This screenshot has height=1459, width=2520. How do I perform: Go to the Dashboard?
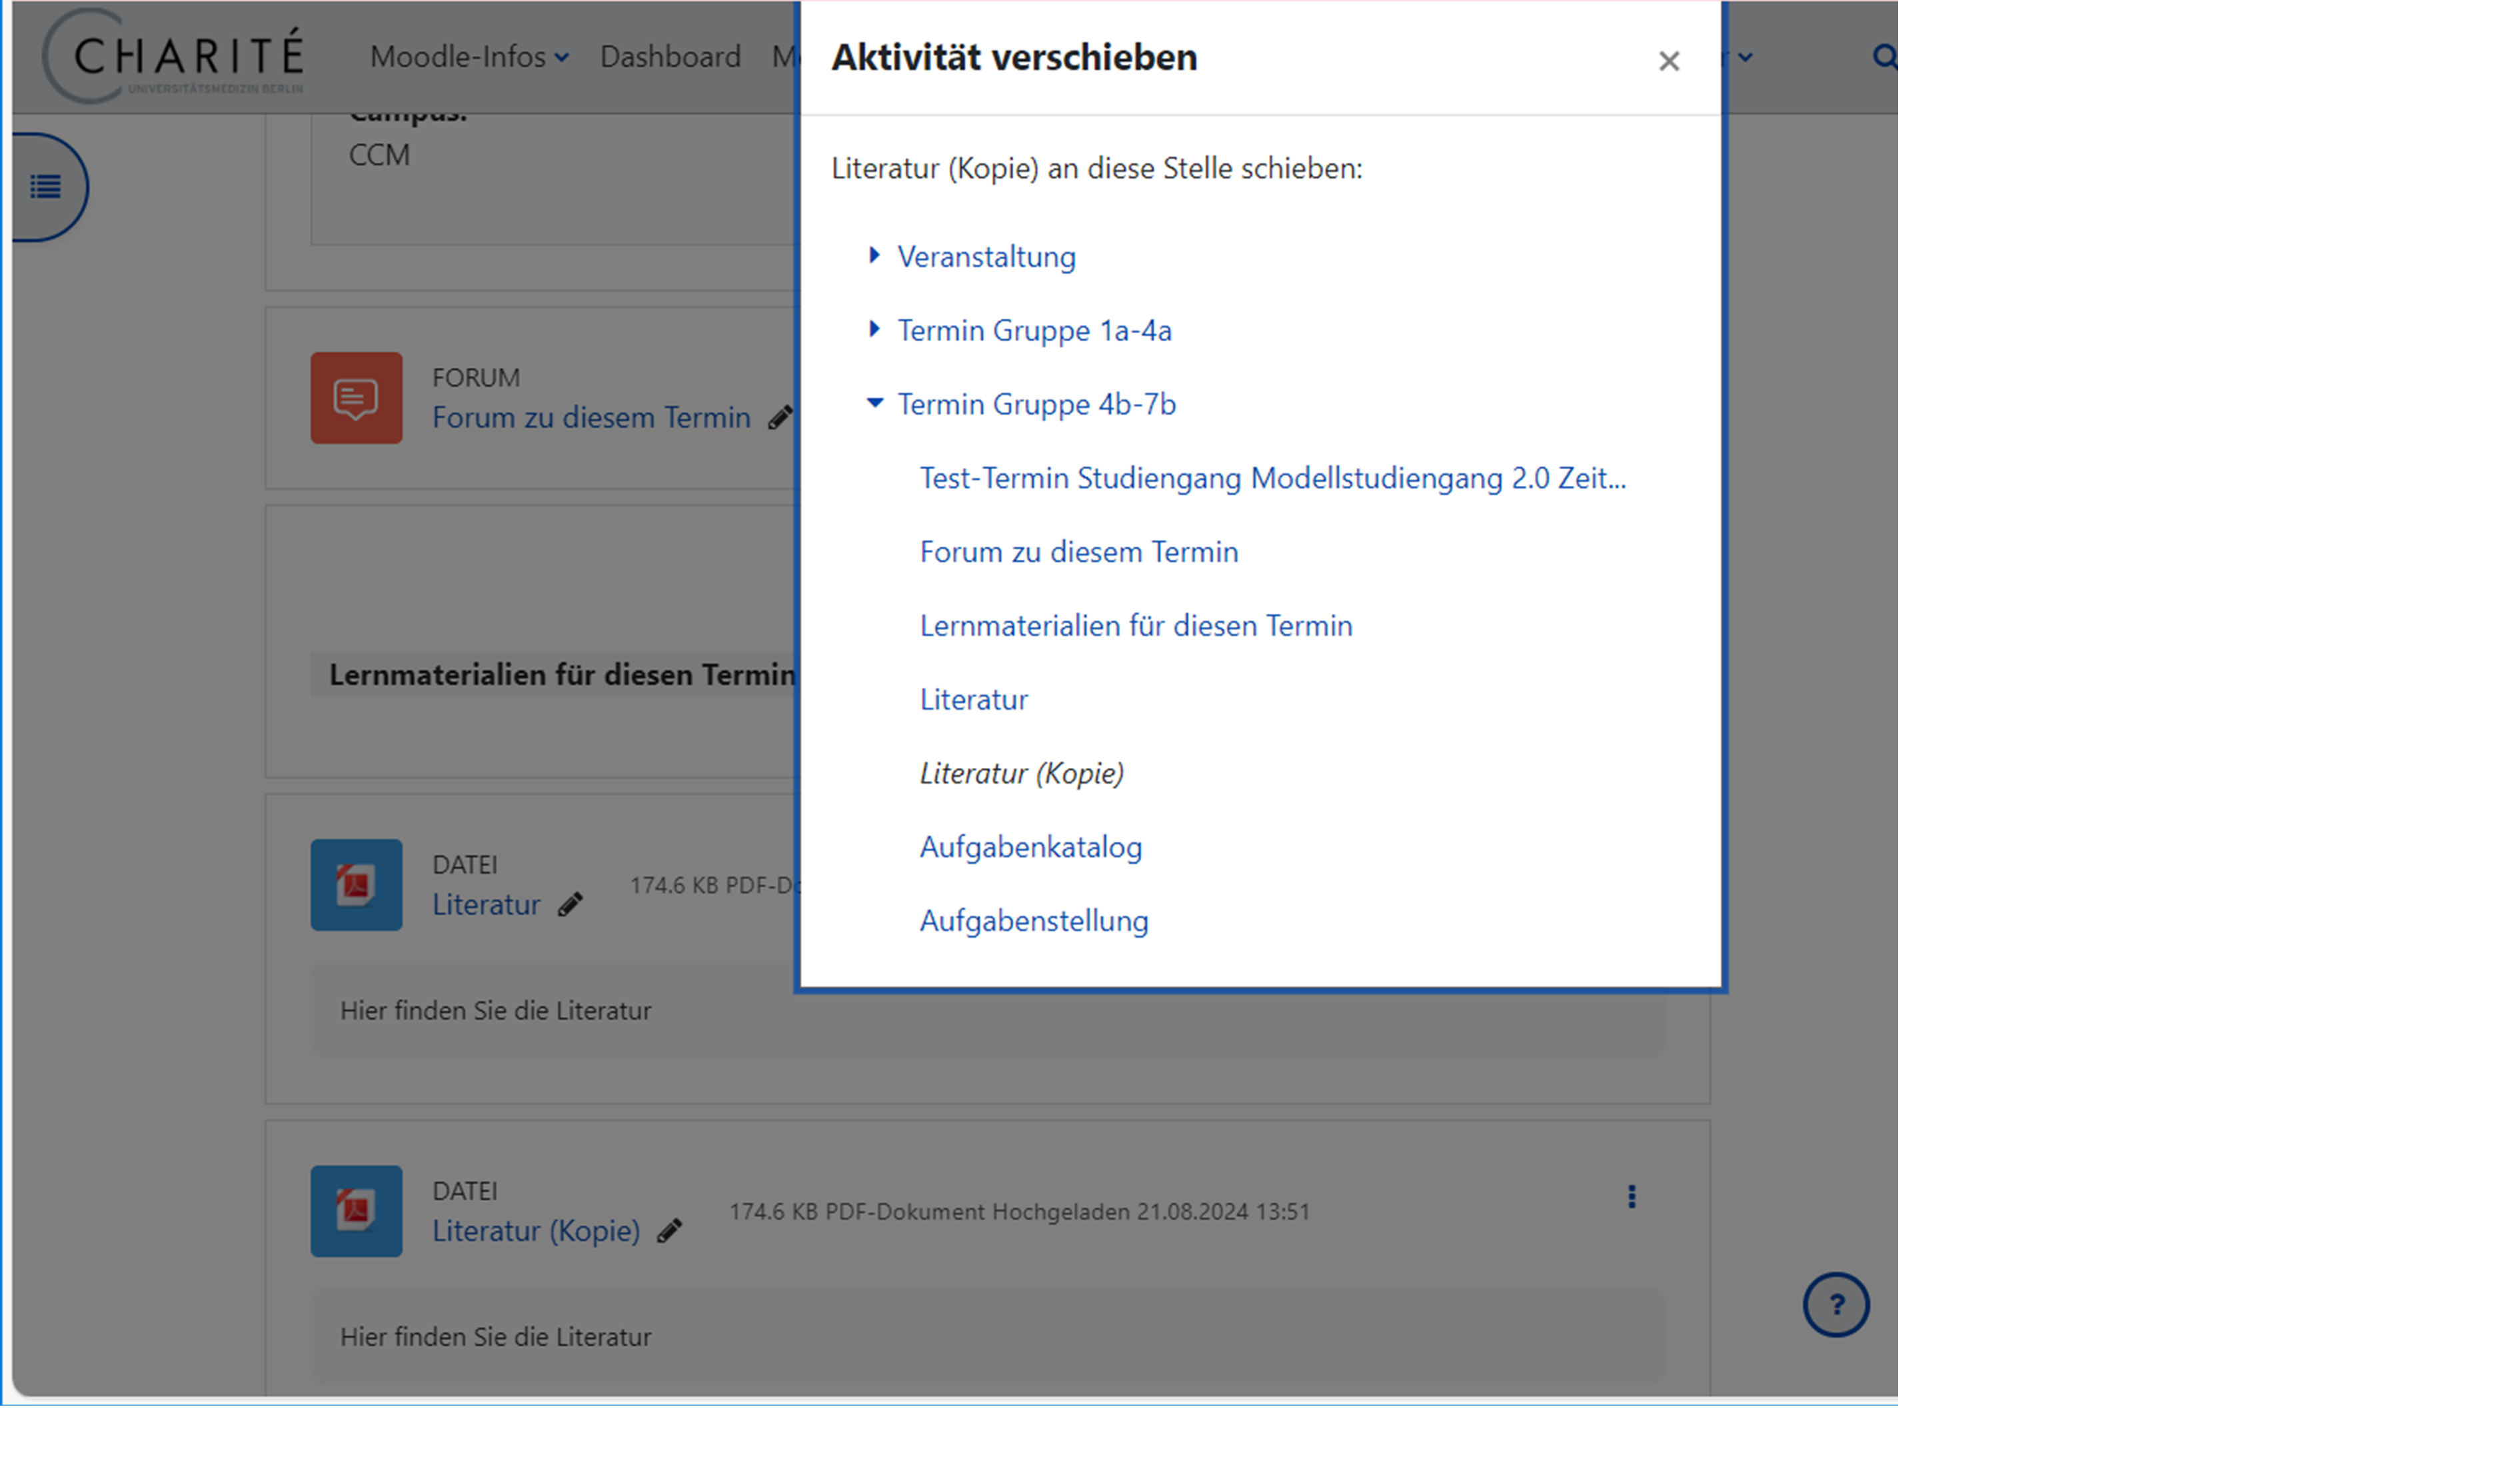coord(670,57)
